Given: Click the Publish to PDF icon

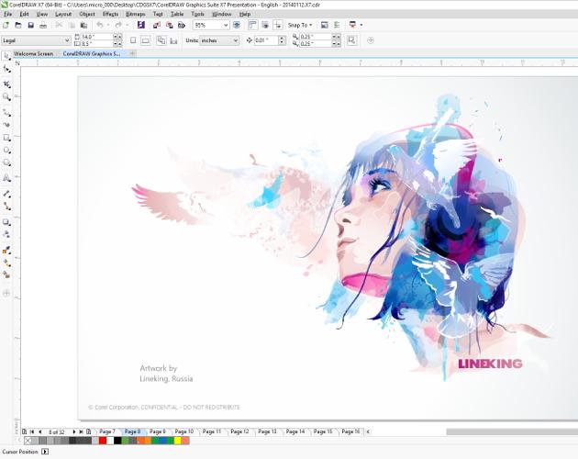Looking at the screenshot, I should click(182, 25).
